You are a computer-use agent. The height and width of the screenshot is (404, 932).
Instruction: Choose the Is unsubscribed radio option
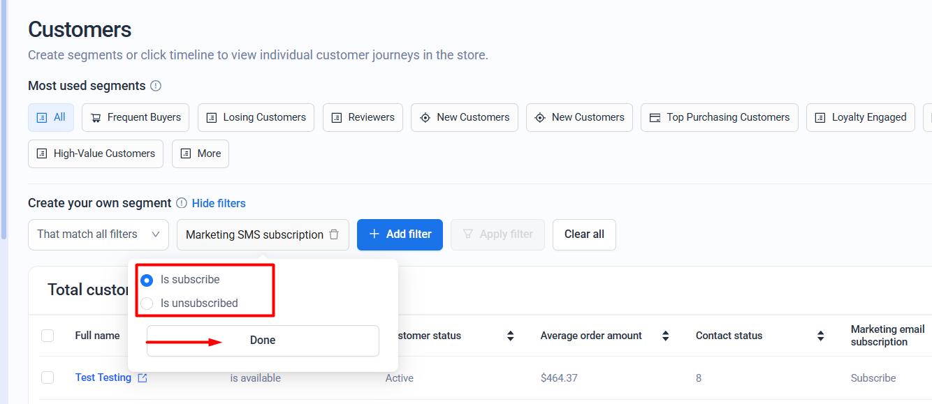[x=147, y=304]
